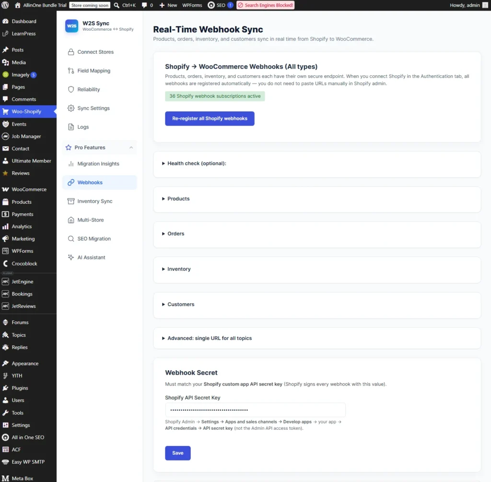Click the WooCommerce logo icon in sidebar
The width and height of the screenshot is (491, 482).
(x=5, y=189)
